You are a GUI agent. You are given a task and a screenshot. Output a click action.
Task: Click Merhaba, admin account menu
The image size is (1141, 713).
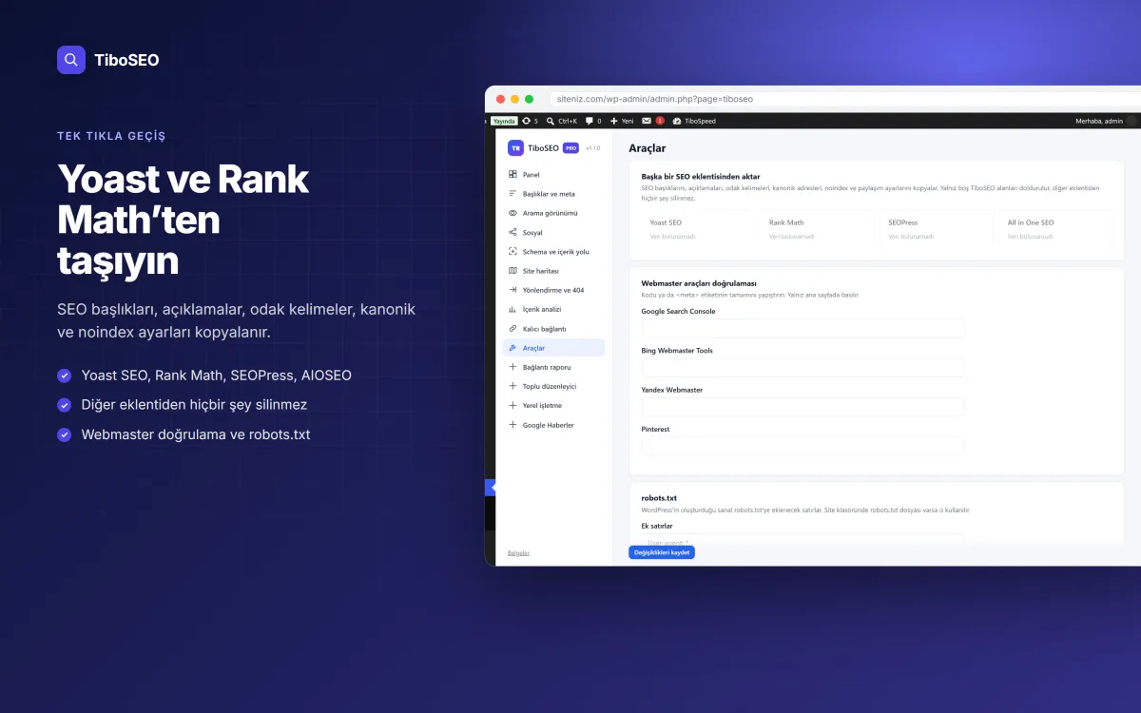pos(1099,121)
